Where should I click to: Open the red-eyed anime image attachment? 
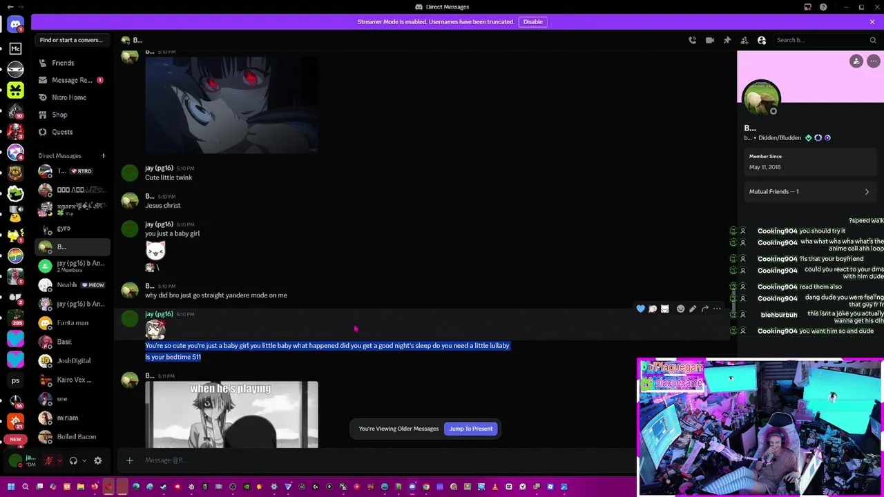pos(231,104)
